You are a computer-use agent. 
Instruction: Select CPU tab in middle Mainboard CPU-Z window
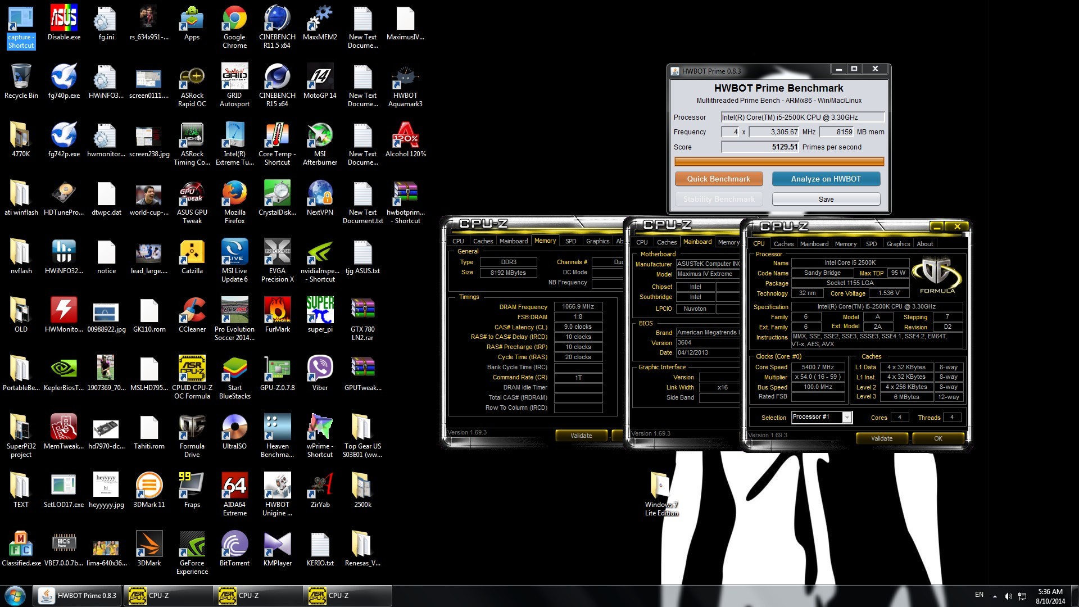point(642,242)
